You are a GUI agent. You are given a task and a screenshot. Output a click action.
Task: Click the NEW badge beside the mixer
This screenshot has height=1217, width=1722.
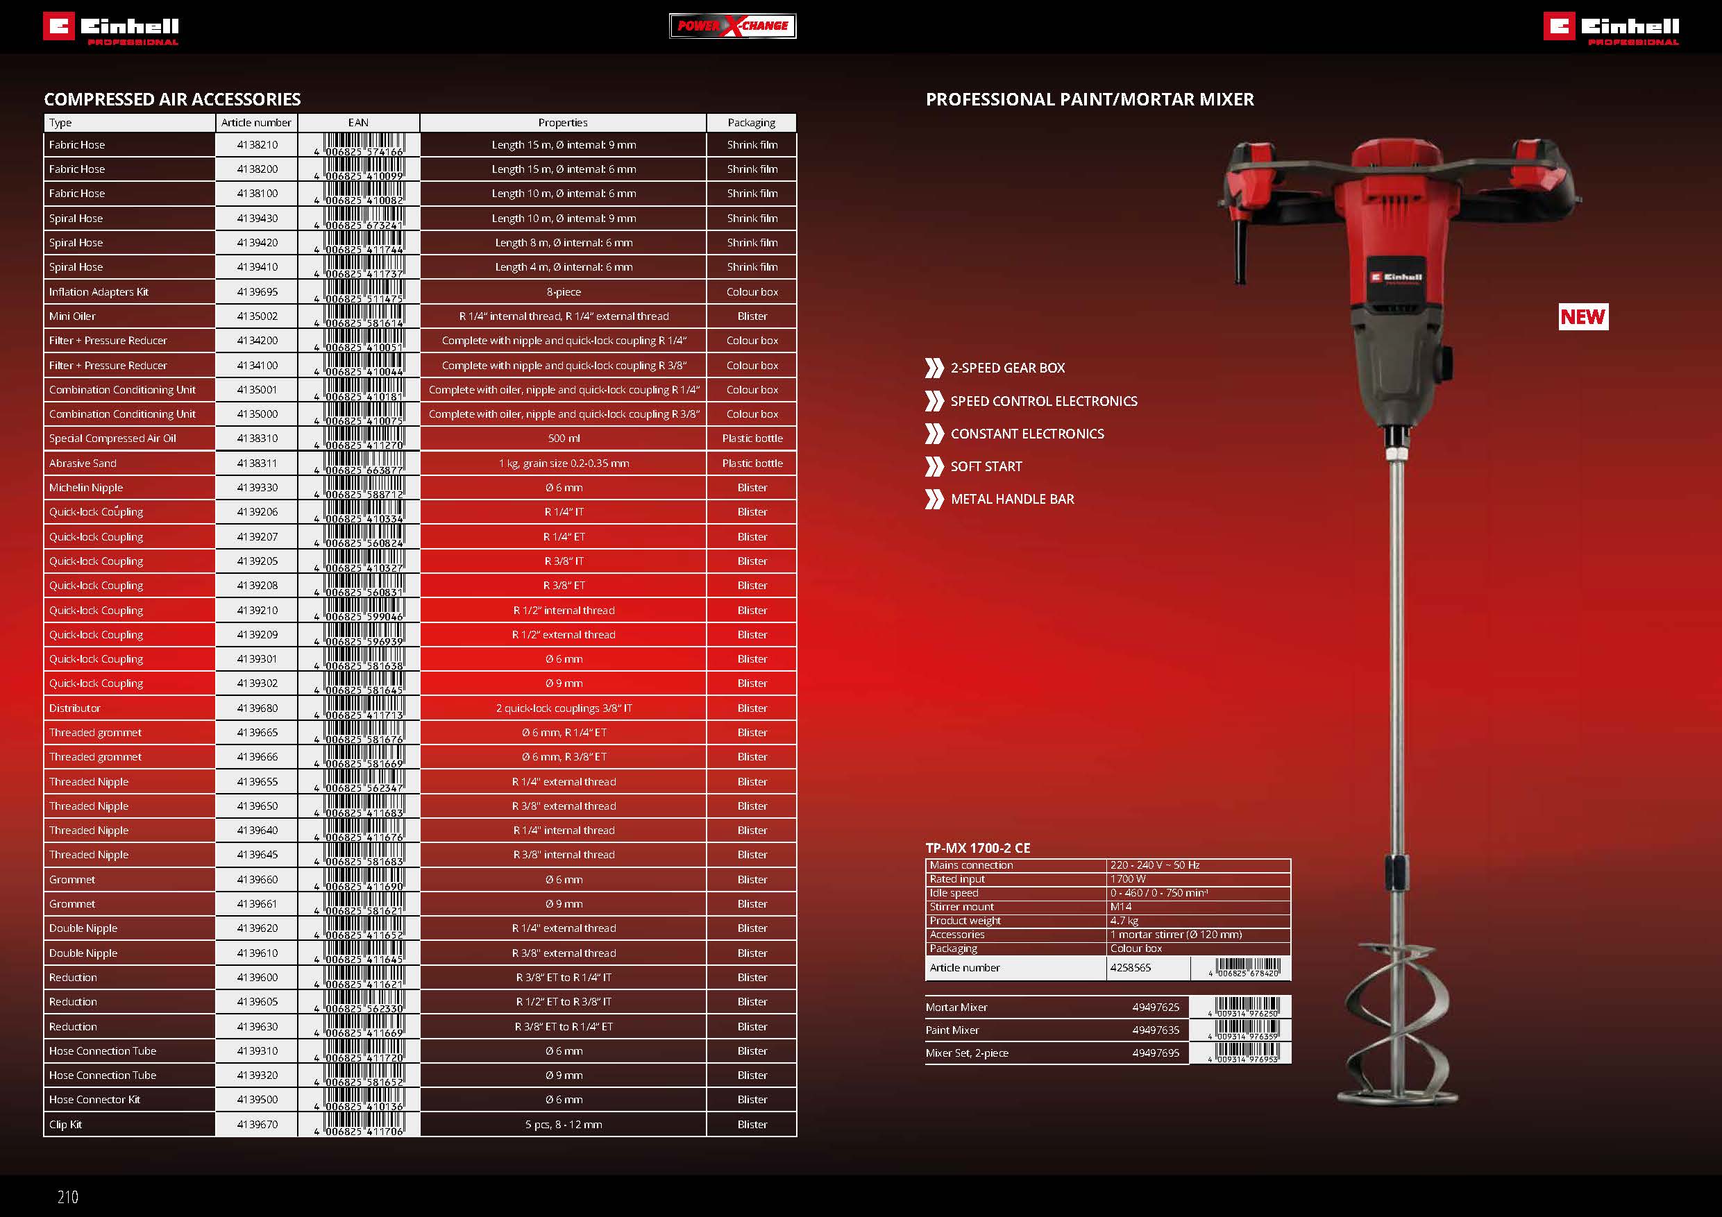[x=1583, y=316]
